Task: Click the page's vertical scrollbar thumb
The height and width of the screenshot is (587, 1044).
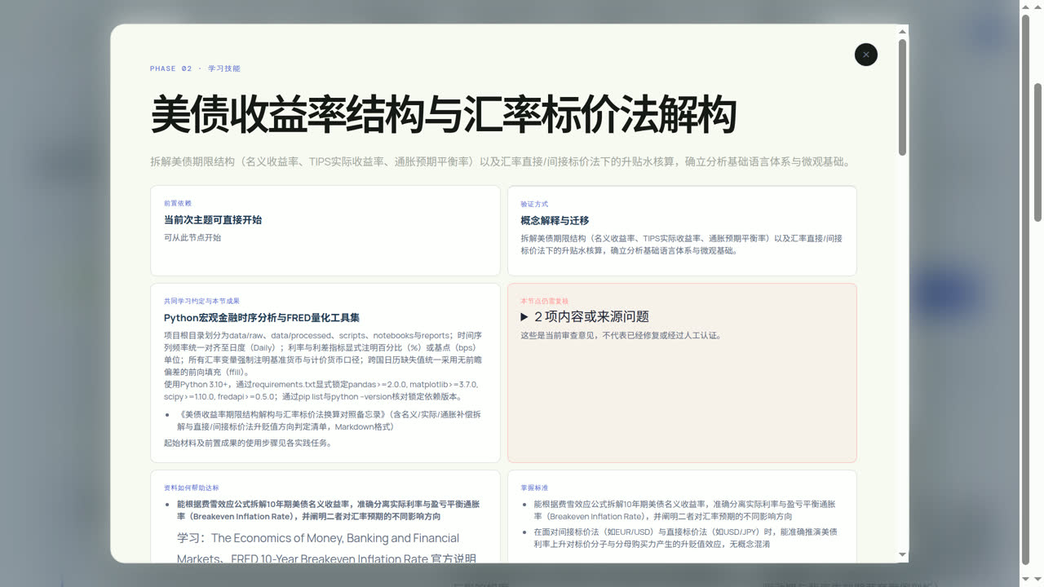Action: click(1037, 152)
